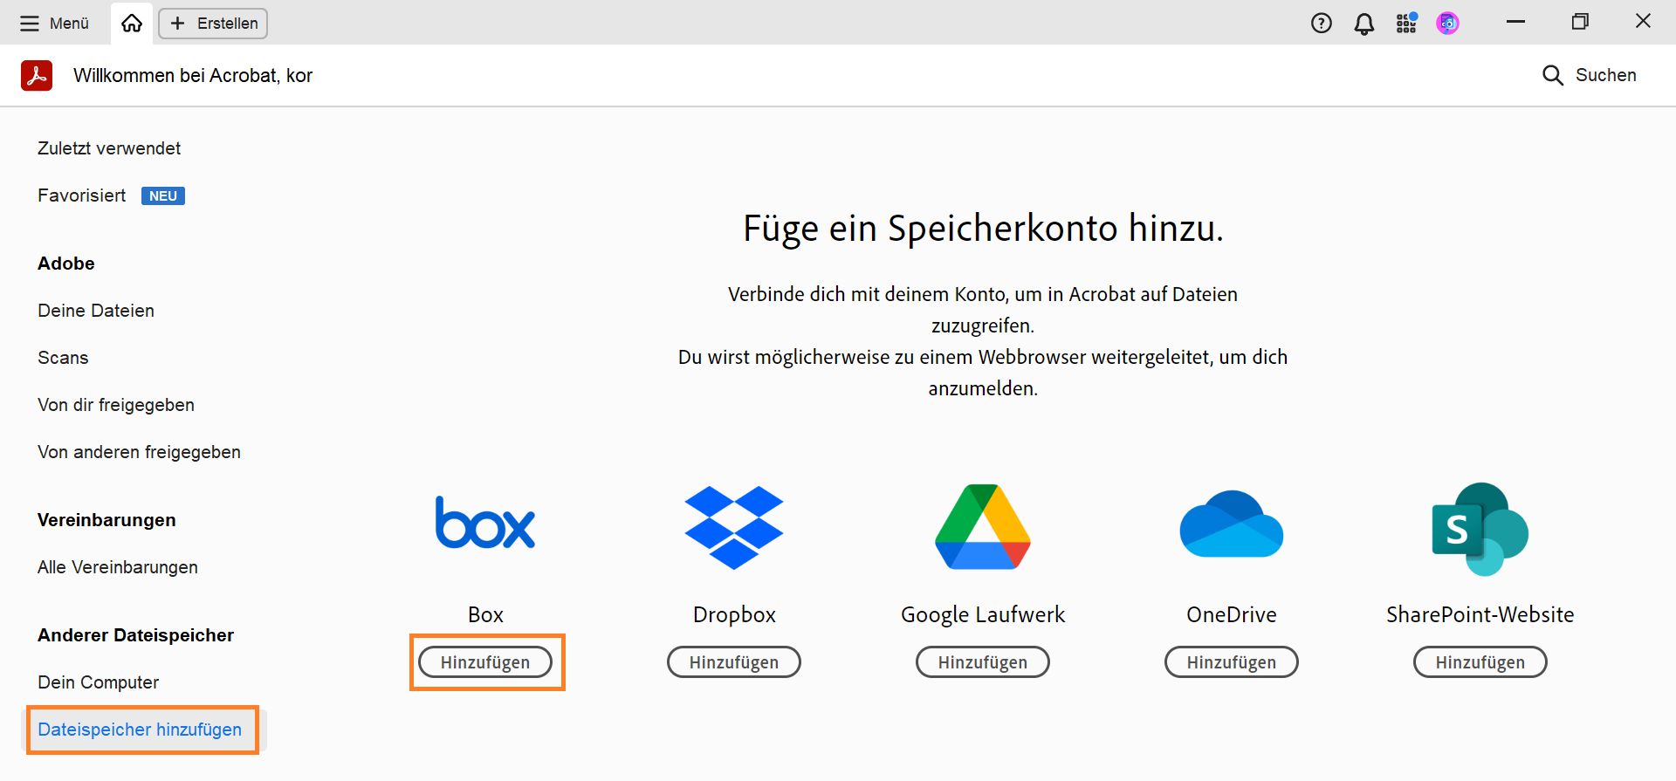Viewport: 1676px width, 781px height.
Task: Open Scans in the sidebar
Action: tap(63, 358)
